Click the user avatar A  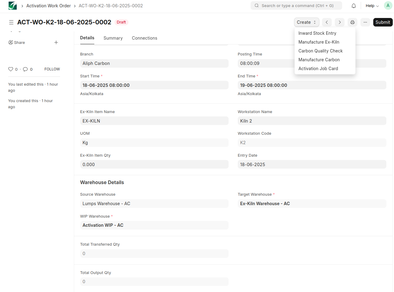[388, 6]
